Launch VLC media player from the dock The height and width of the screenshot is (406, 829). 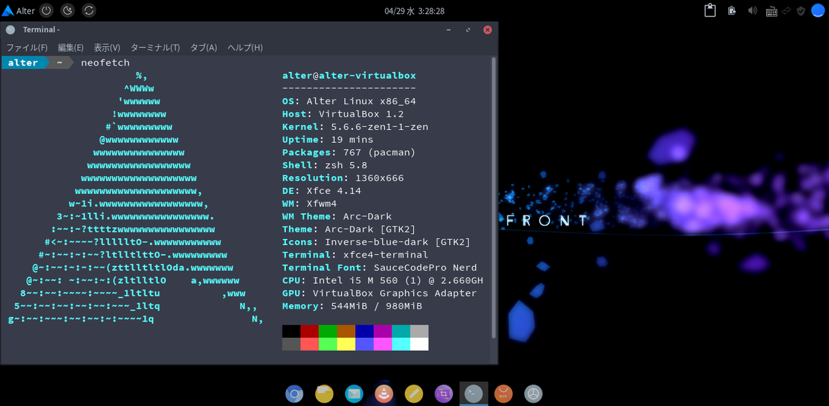coord(384,394)
